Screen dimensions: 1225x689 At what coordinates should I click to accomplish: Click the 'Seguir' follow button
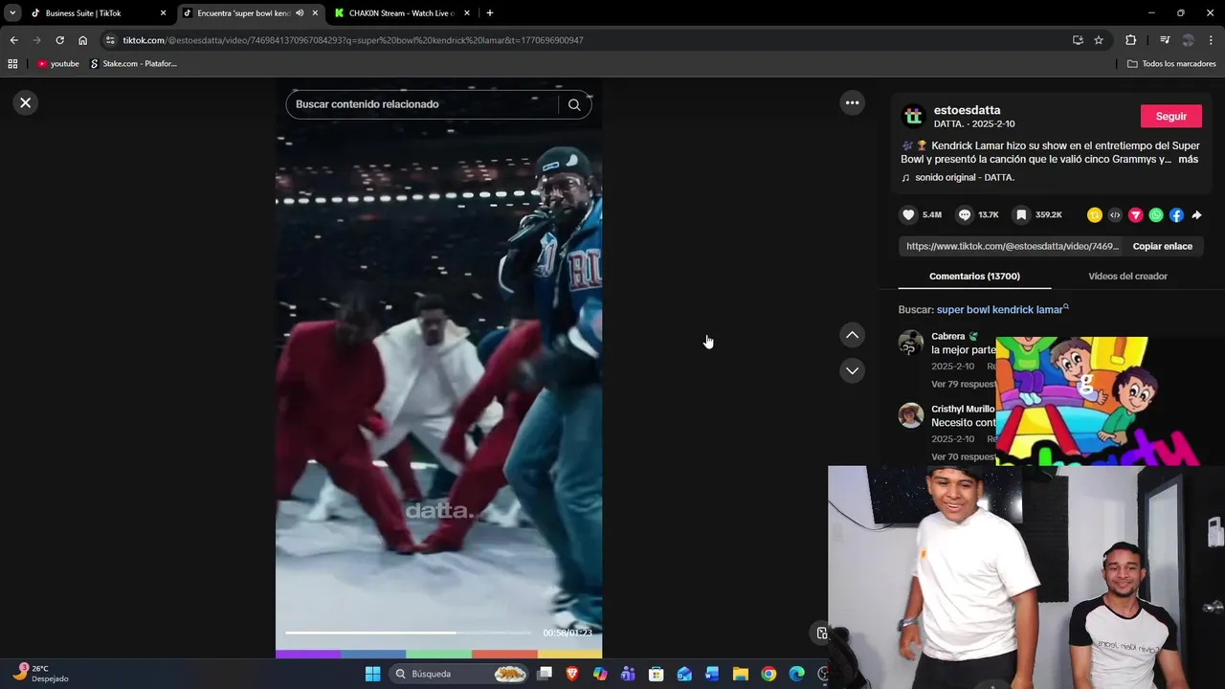tap(1171, 116)
